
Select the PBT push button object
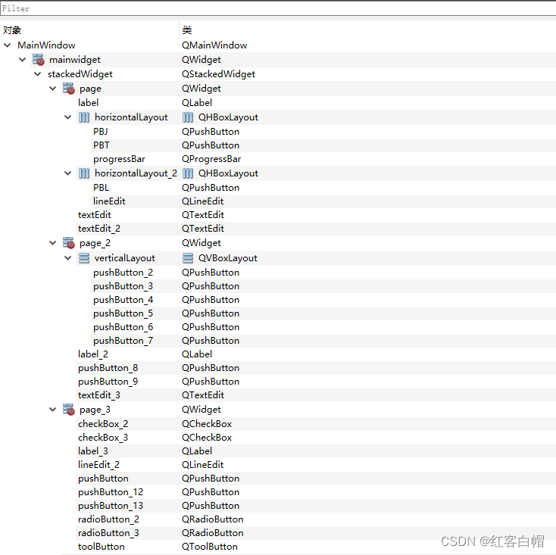pyautogui.click(x=102, y=145)
